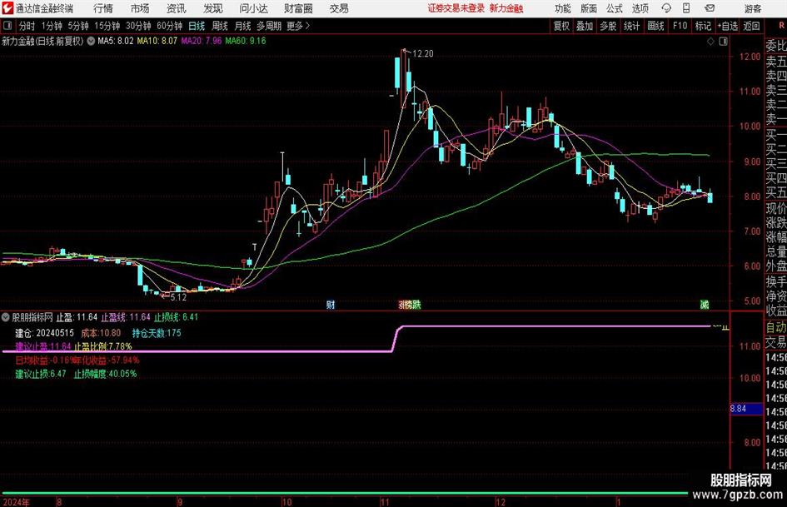Click the 返回 back button

[751, 26]
